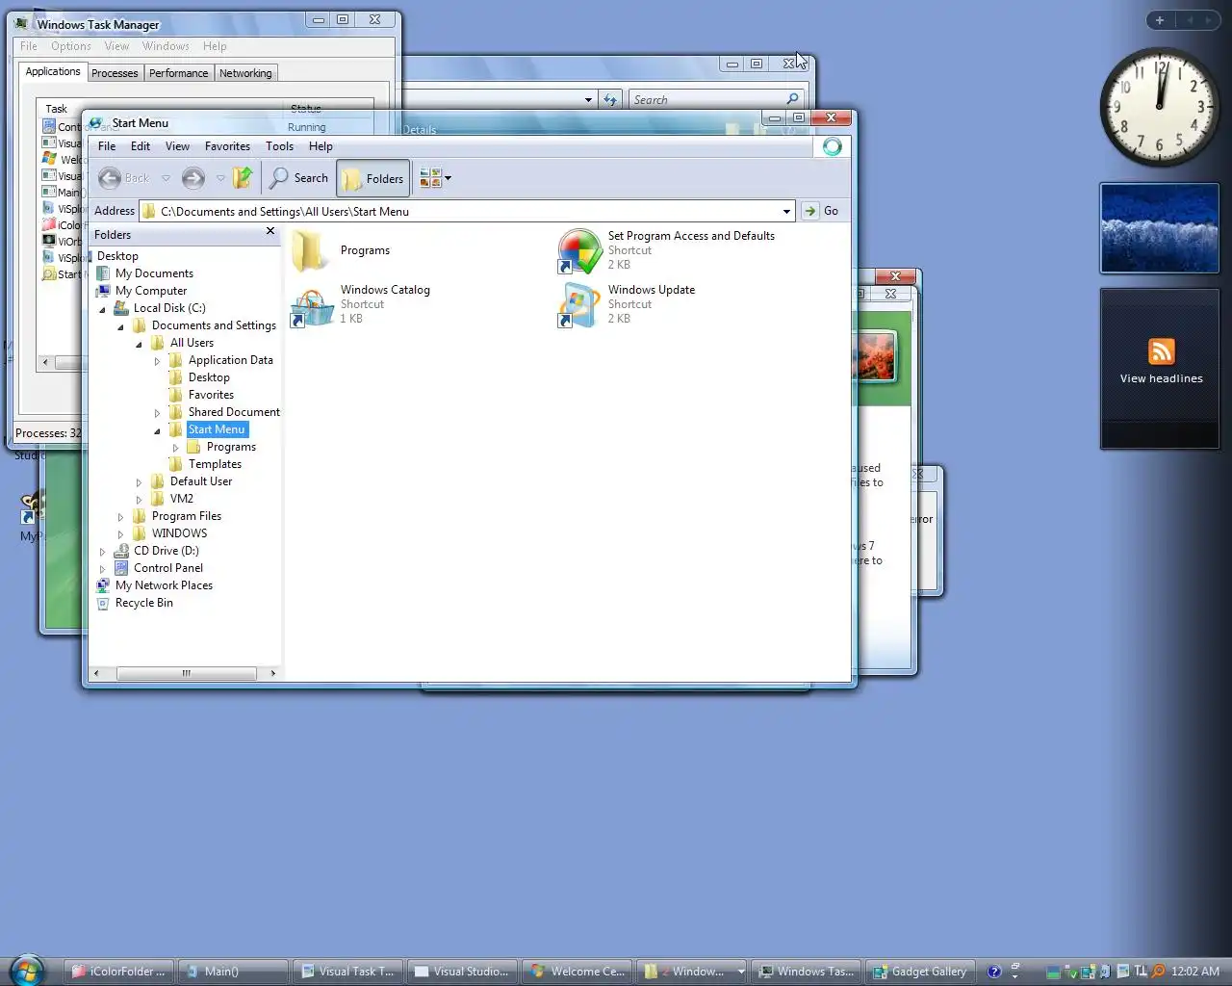Click the Search box in the back window
Viewport: 1232px width, 986px height.
716,99
